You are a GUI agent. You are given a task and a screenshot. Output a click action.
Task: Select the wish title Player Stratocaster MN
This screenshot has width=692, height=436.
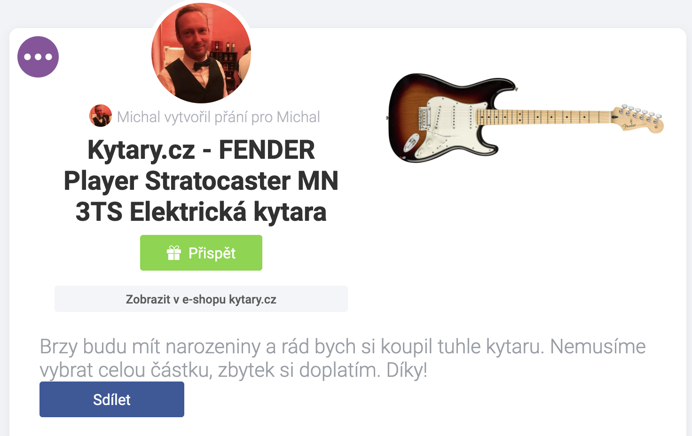(x=201, y=181)
